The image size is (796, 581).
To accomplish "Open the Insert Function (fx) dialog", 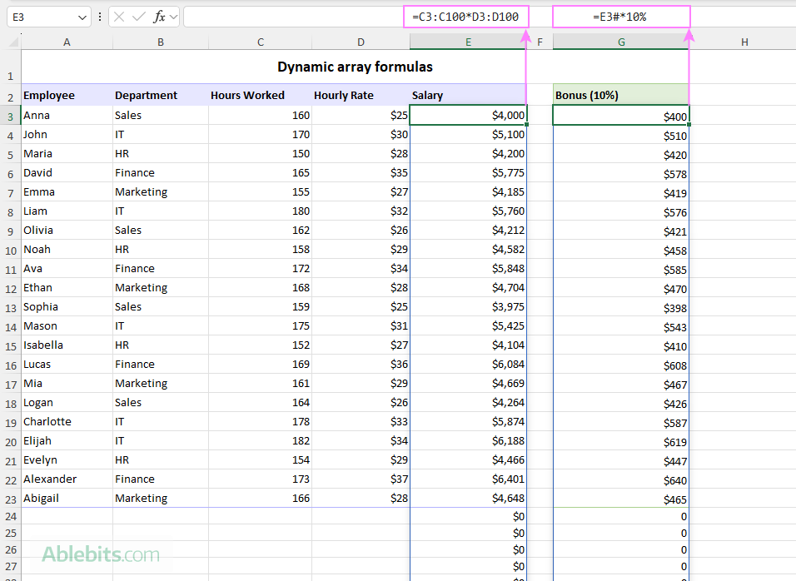I will click(x=158, y=16).
